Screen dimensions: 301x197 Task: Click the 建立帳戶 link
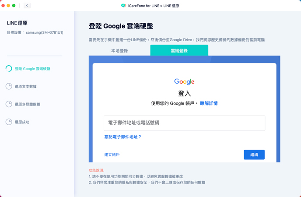coord(112,155)
